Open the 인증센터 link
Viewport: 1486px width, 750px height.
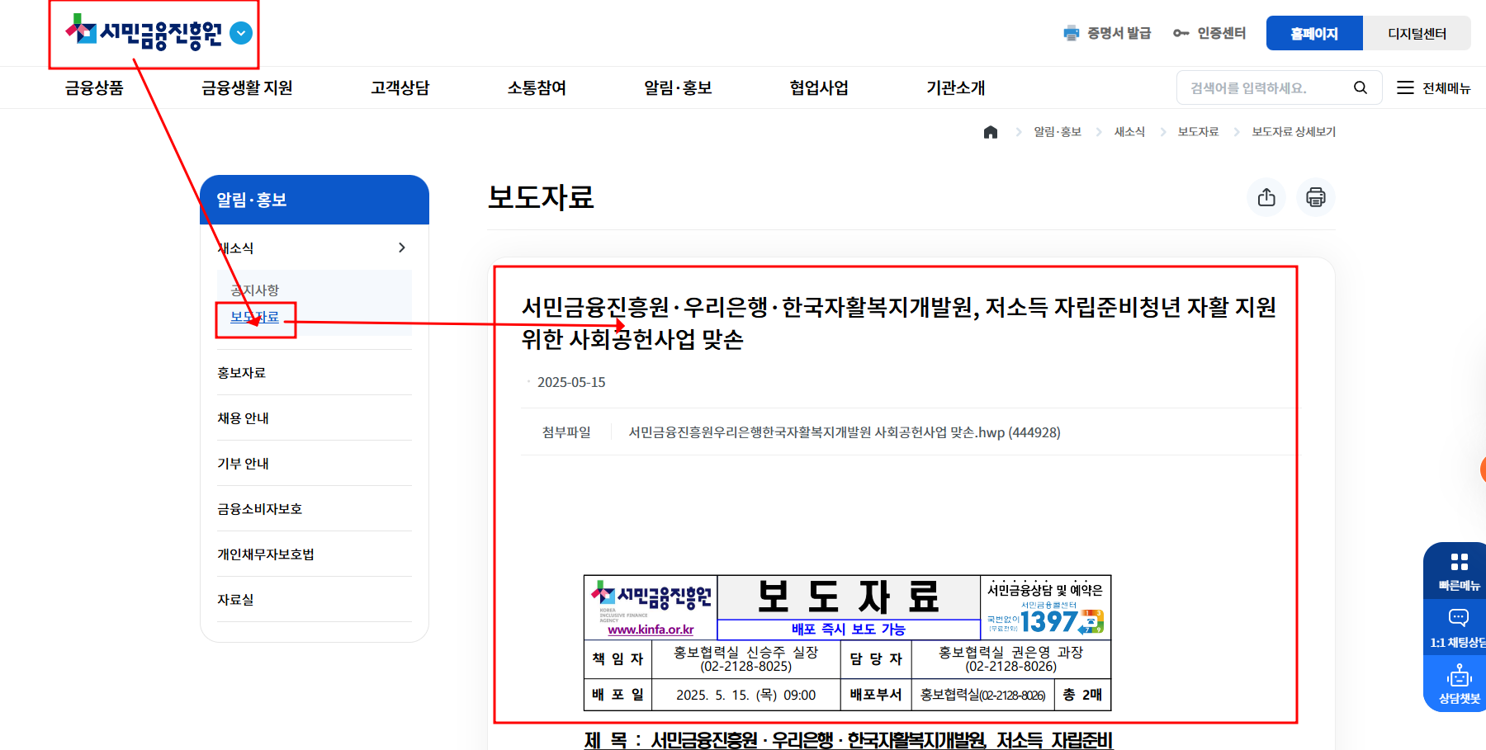[1221, 33]
